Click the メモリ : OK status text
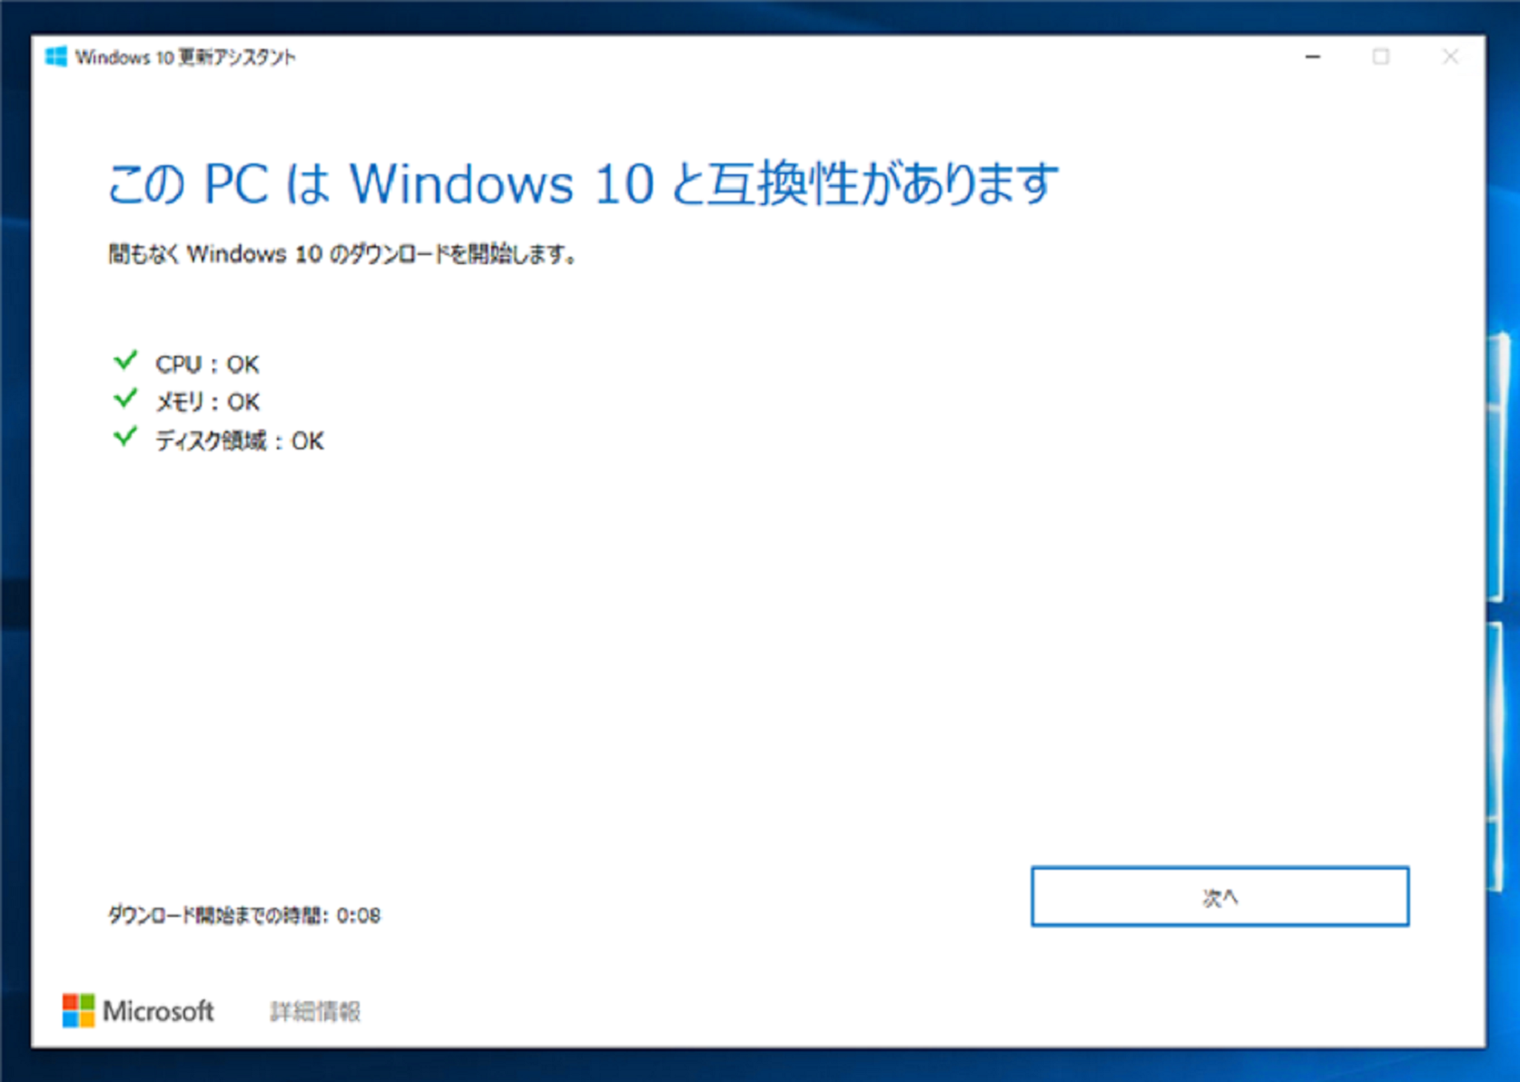Screen dimensions: 1520x1082 207,402
